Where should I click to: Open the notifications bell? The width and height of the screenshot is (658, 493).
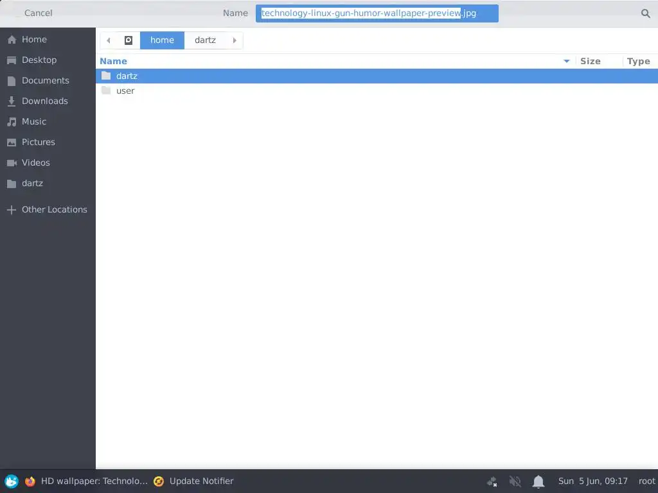[x=538, y=481]
